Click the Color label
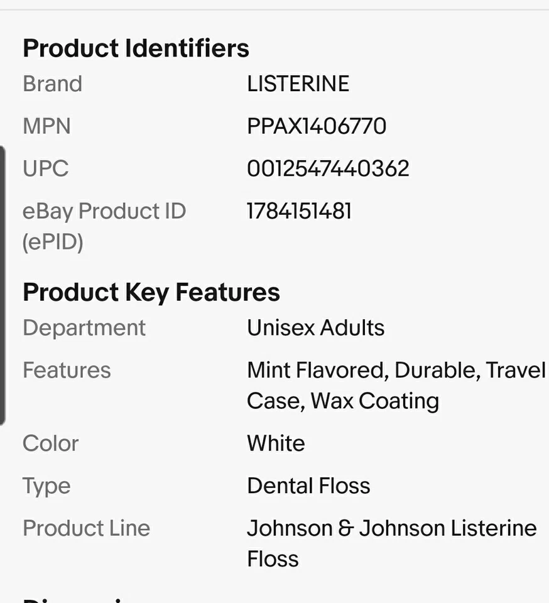Screen dimensions: 549x603 click(50, 443)
